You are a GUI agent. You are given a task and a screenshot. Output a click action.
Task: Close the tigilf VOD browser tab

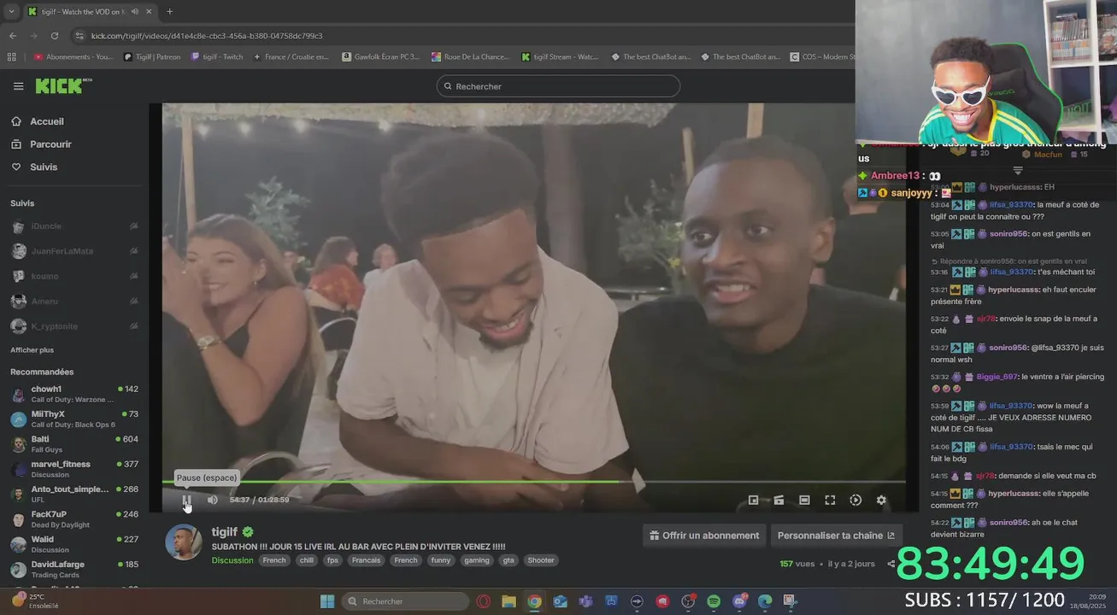point(150,11)
